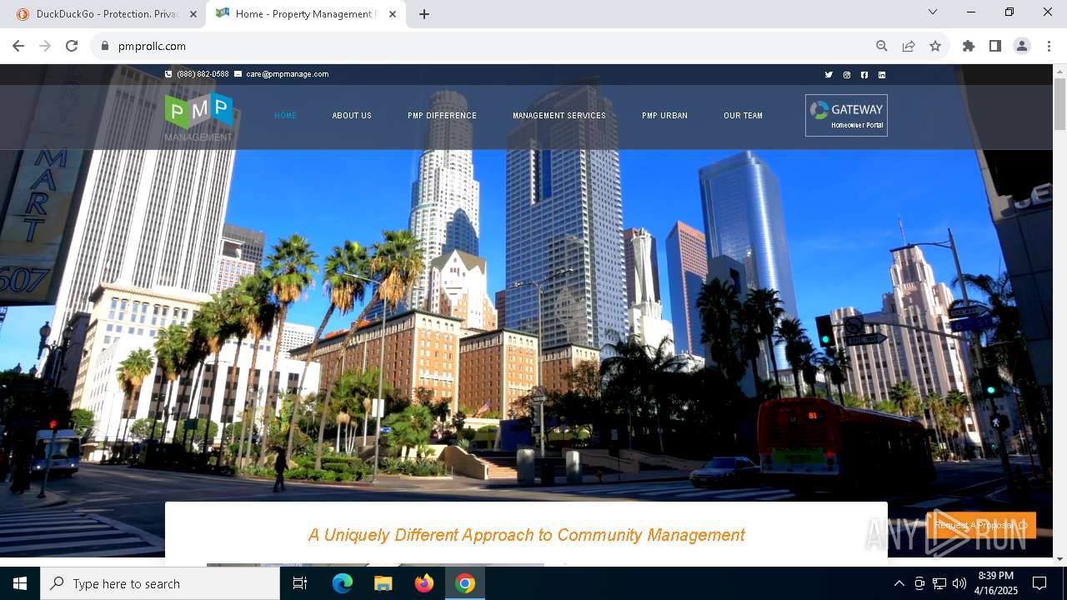Screen dimensions: 1067x600
Task: Click the site lock icon in address bar
Action: pyautogui.click(x=104, y=46)
